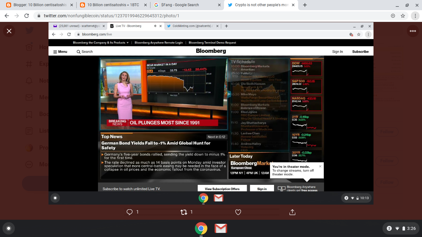Viewport: 422px width, 237px height.
Task: Open a new tab with the outer plus button
Action: (x=305, y=5)
